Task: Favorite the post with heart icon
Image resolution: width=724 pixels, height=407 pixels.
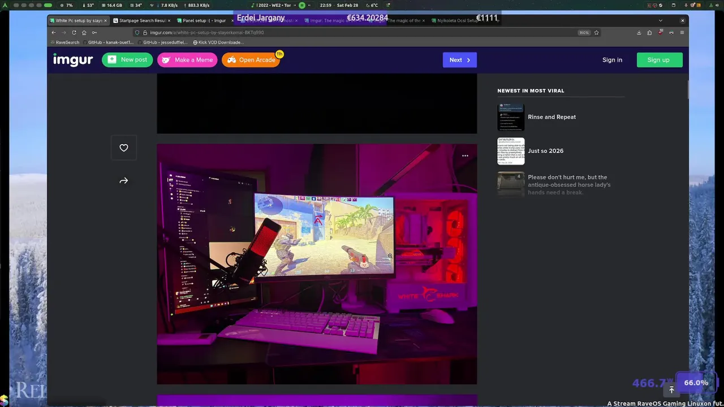Action: coord(124,148)
